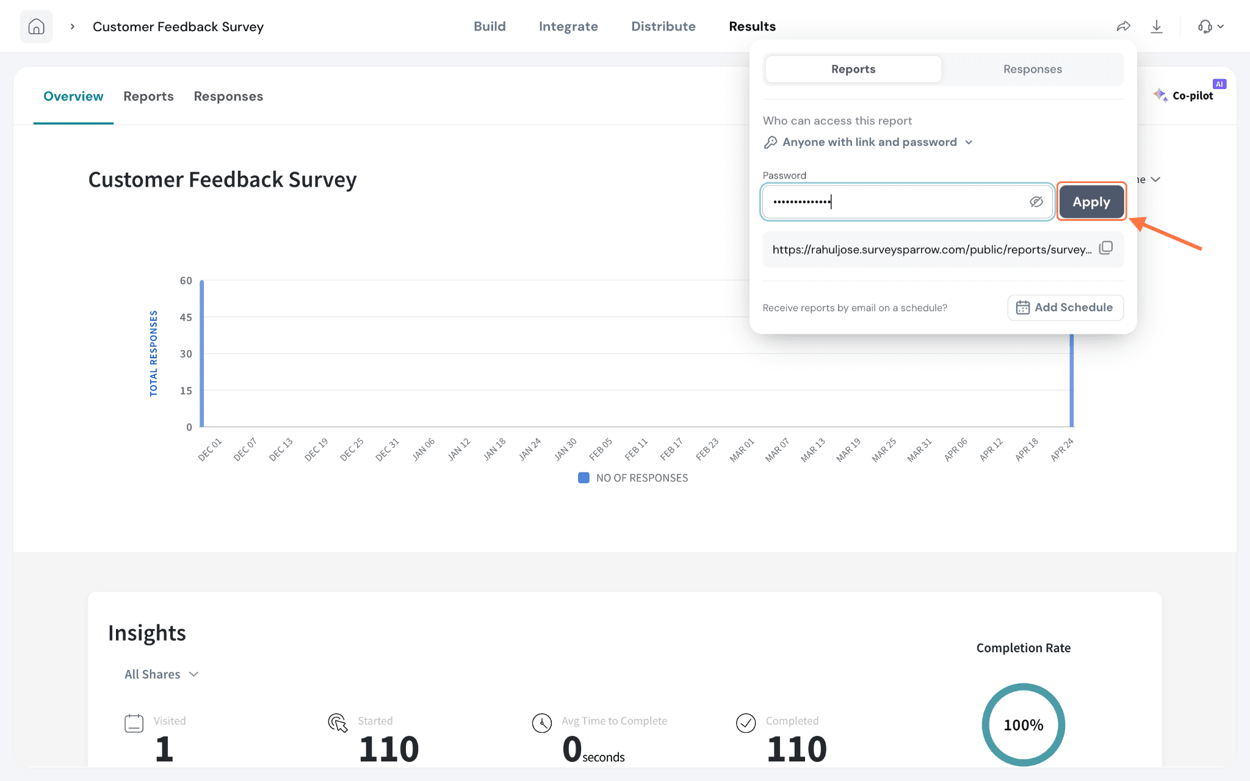
Task: Show the password with the eye icon
Action: point(1036,202)
